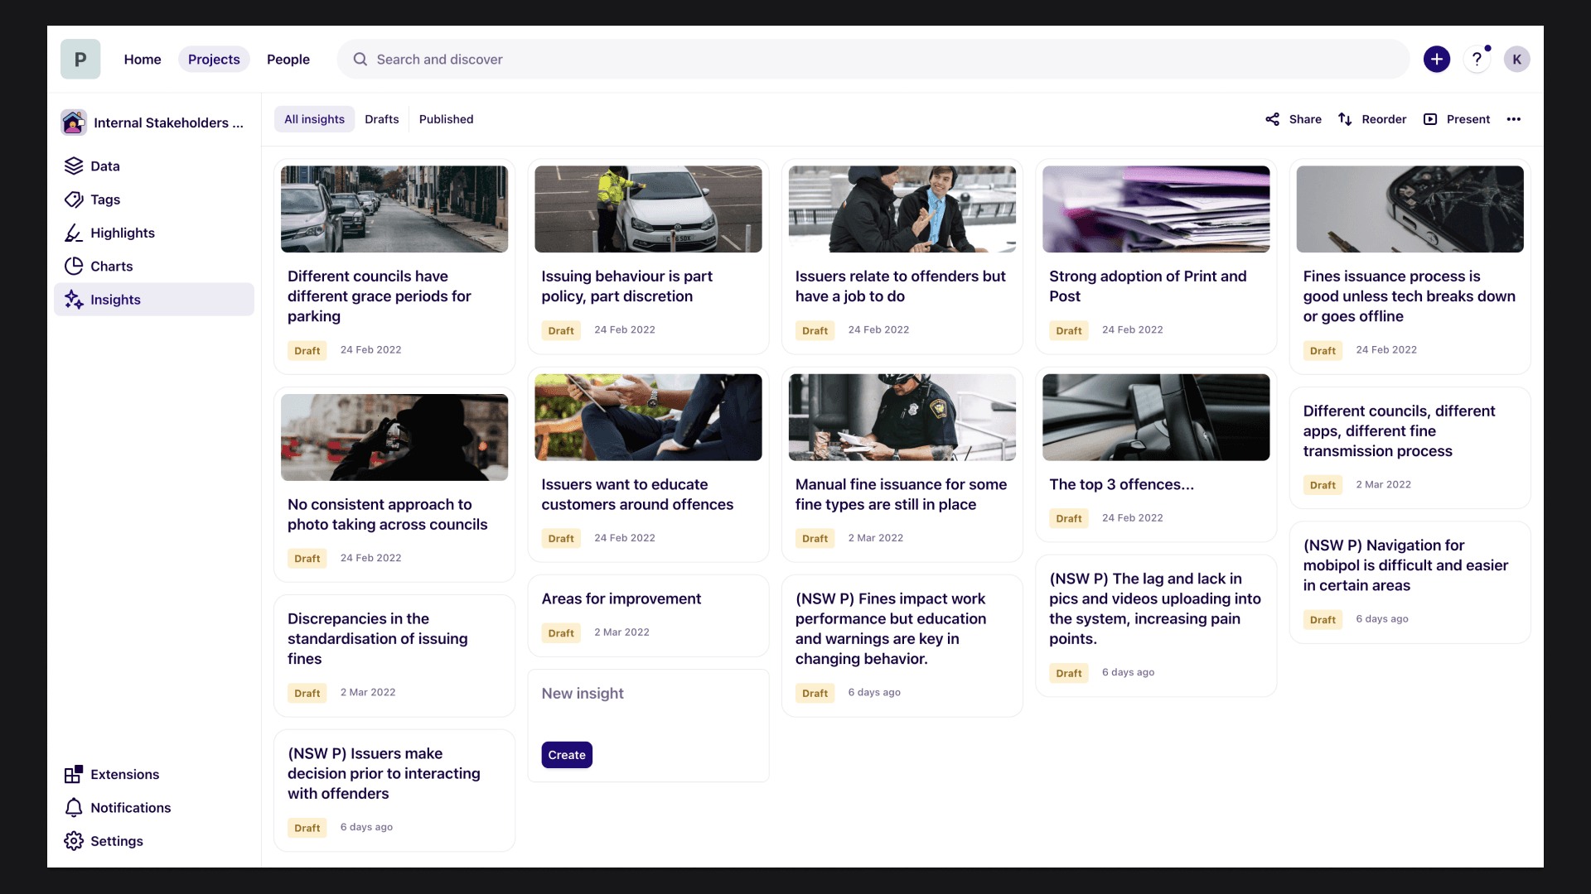The width and height of the screenshot is (1591, 894).
Task: Open the three-dot more options menu
Action: (1513, 119)
